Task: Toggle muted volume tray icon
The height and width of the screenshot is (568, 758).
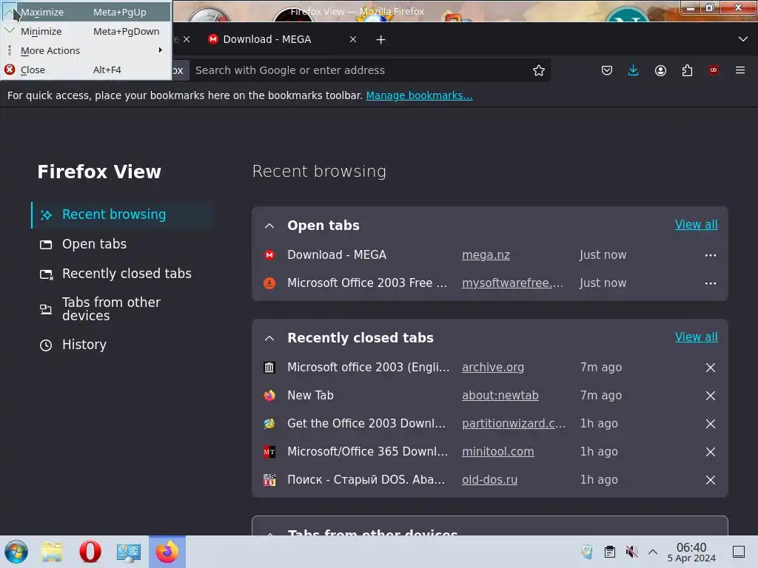Action: click(631, 552)
